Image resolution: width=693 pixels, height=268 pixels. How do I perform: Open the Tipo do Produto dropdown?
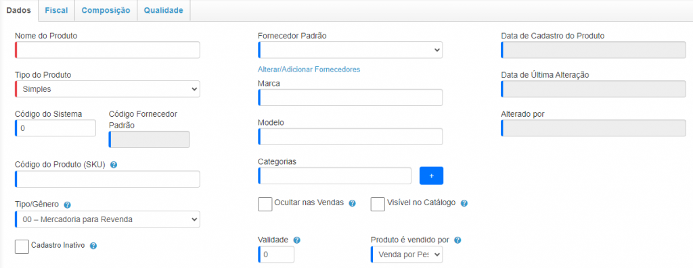pyautogui.click(x=108, y=89)
